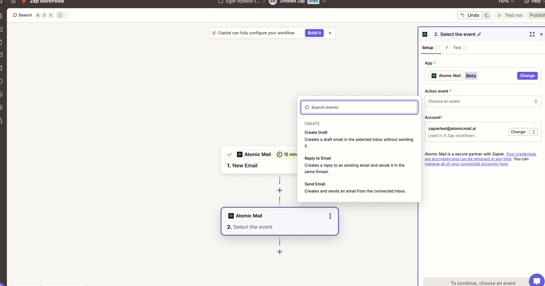545x286 pixels.
Task: Click the To continue, choose an event button
Action: 483,282
